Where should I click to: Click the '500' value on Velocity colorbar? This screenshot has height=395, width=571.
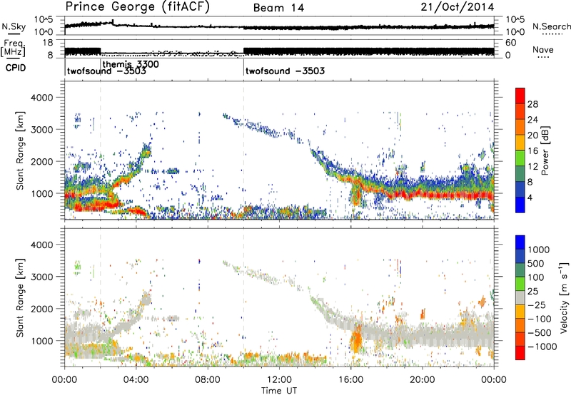(x=536, y=263)
